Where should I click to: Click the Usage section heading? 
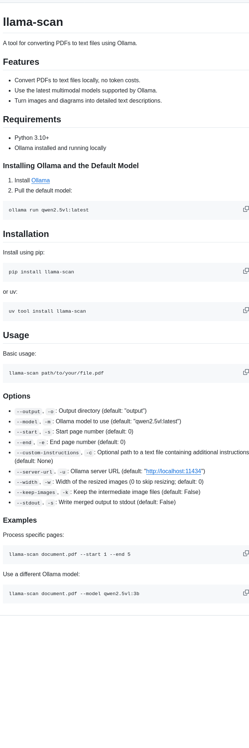pos(16,335)
